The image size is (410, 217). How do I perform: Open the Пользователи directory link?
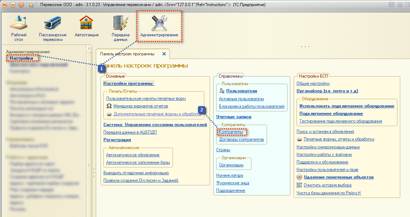coord(241,91)
